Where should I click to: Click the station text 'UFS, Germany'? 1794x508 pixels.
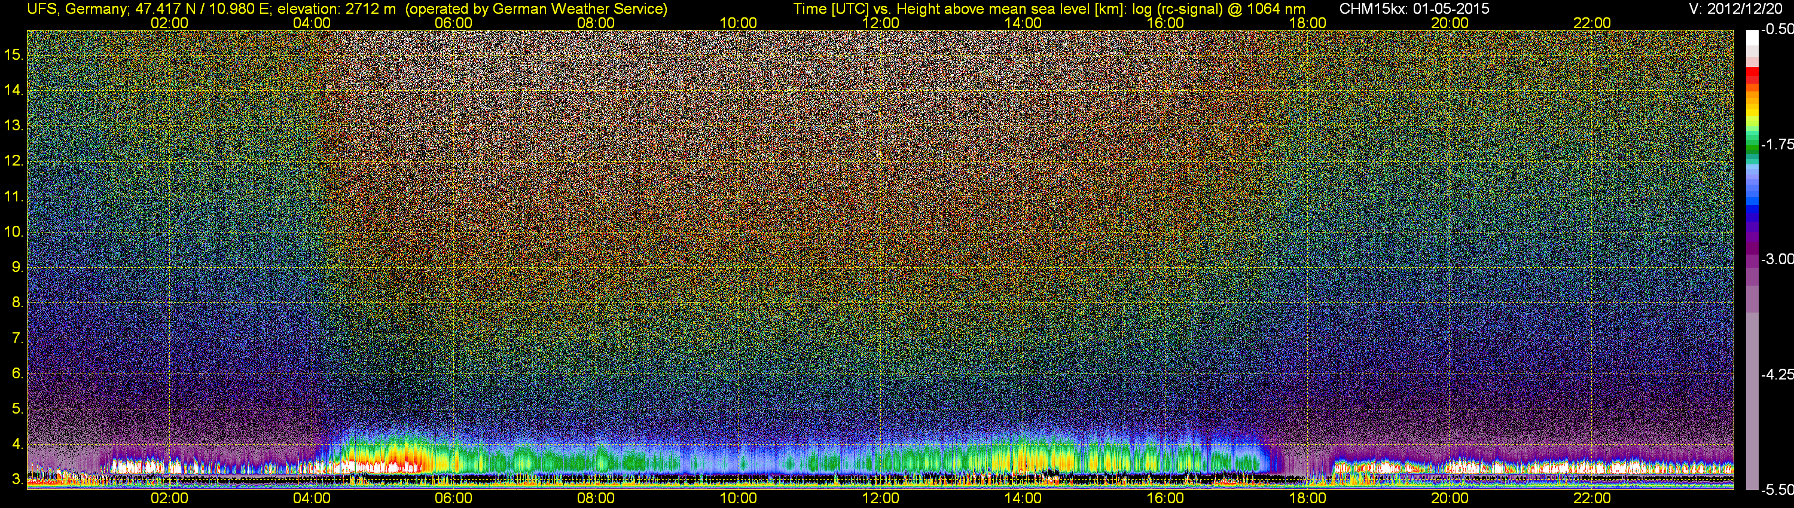[x=77, y=9]
